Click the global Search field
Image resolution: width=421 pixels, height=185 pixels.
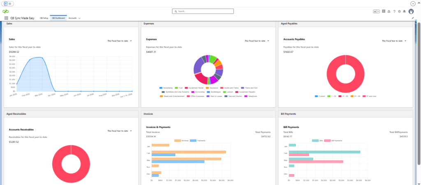point(203,12)
